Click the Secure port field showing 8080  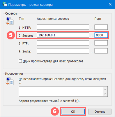[101, 35]
